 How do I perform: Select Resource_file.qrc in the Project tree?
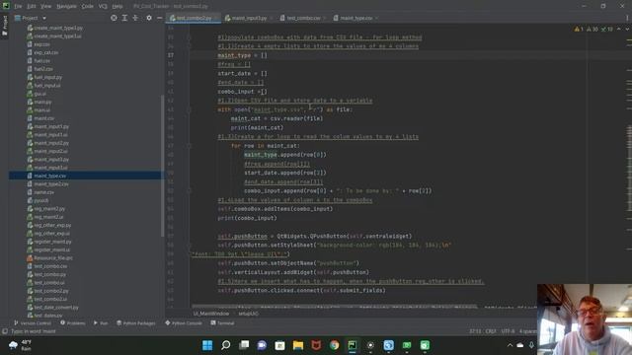click(52, 258)
